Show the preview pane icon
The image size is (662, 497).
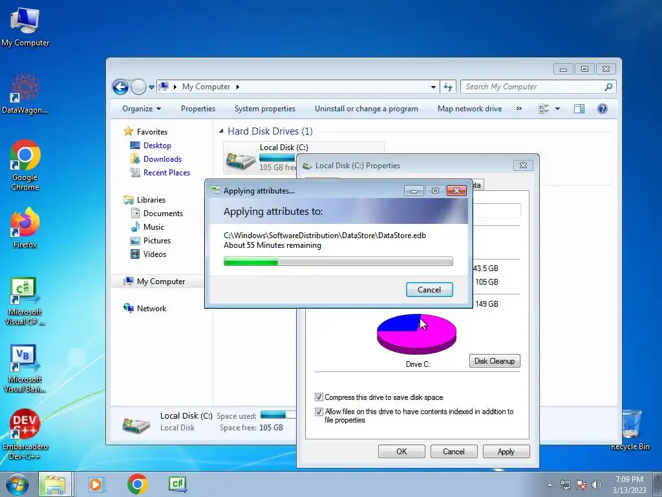(579, 109)
